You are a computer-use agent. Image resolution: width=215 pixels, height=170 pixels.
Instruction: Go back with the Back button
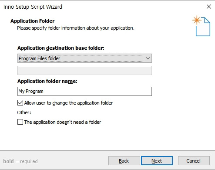124,161
